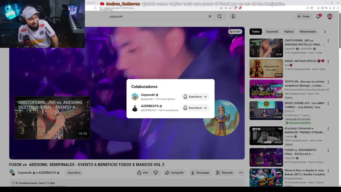Click the Ocultar button on video
This screenshot has width=341, height=192.
pyautogui.click(x=235, y=31)
